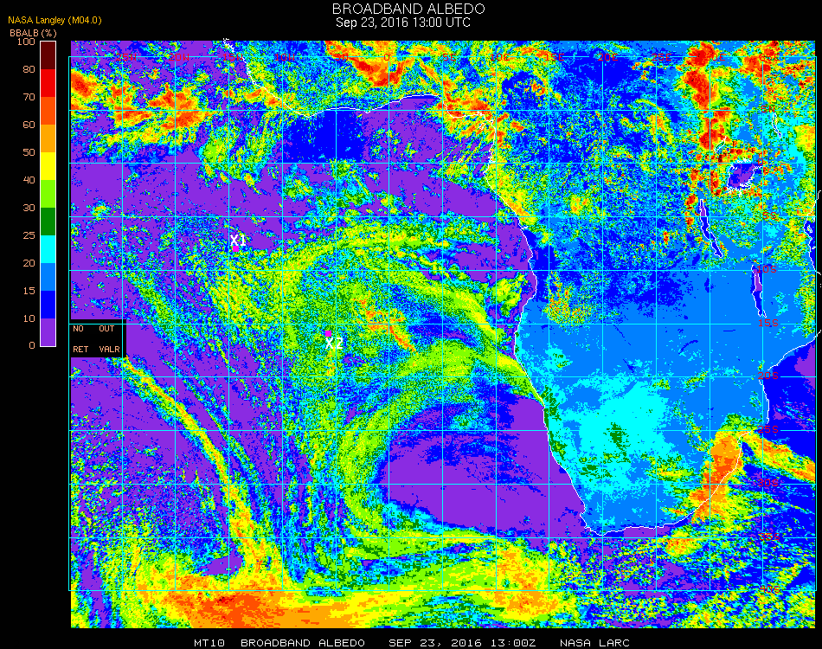Click the '10E' longitude label
This screenshot has width=822, height=649.
point(499,57)
